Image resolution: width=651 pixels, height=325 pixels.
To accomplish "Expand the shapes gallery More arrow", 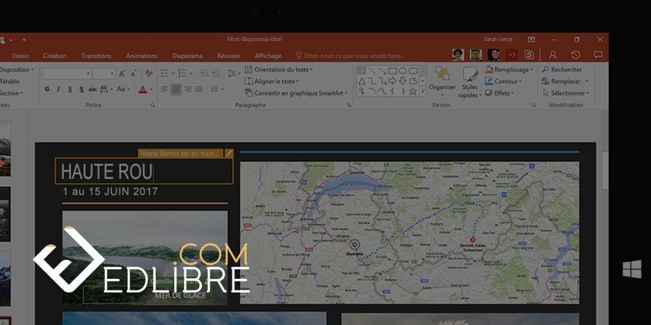I will [422, 92].
